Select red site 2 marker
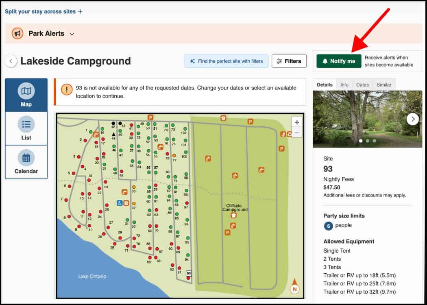427x305 pixels. tap(85, 141)
